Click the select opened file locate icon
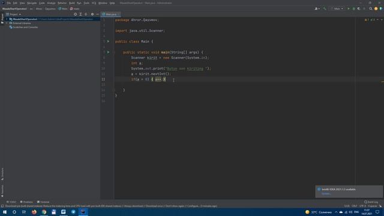The height and width of the screenshot is (216, 384). click(75, 14)
